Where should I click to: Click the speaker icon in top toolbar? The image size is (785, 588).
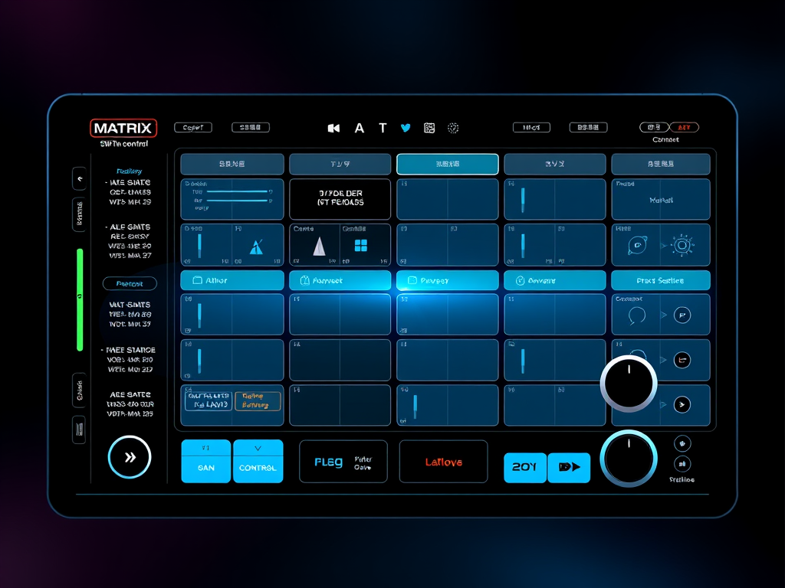(333, 128)
